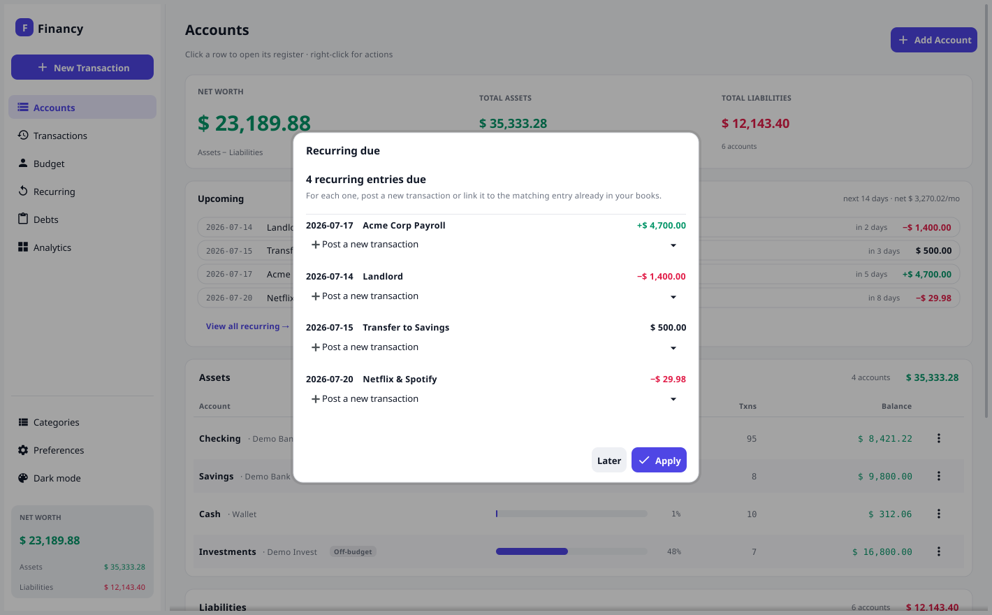Open the Savings account row
This screenshot has width=992, height=615.
point(578,476)
